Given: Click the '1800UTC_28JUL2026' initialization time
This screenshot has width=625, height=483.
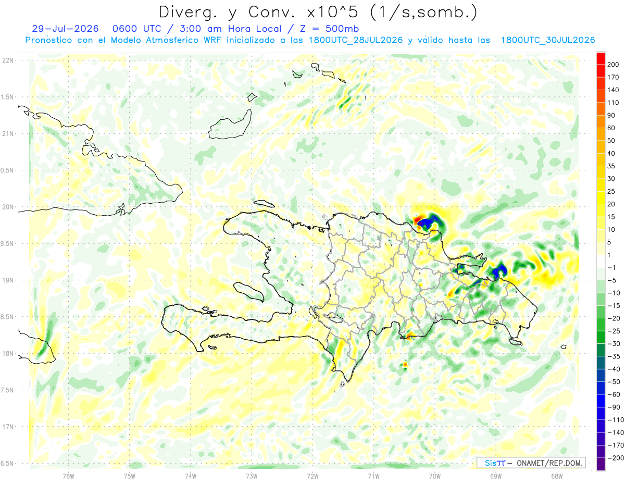Looking at the screenshot, I should pos(356,40).
